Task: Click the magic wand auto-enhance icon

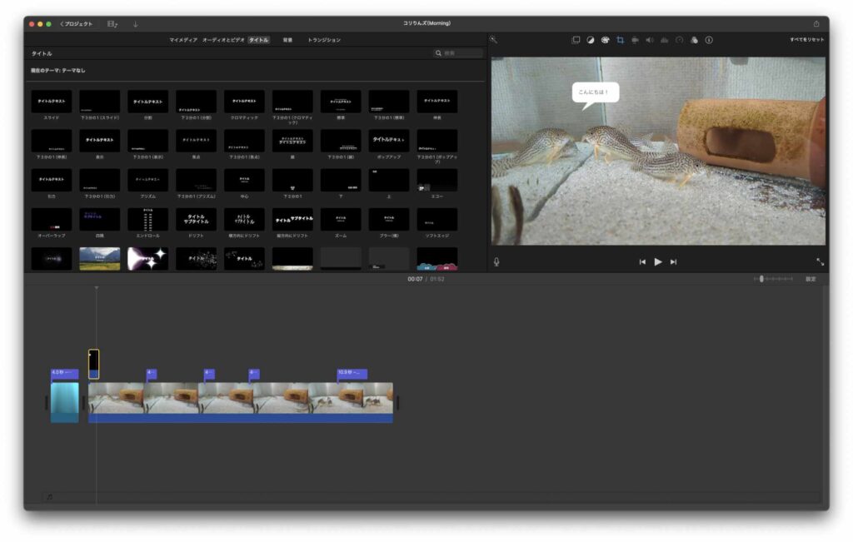Action: [x=493, y=40]
